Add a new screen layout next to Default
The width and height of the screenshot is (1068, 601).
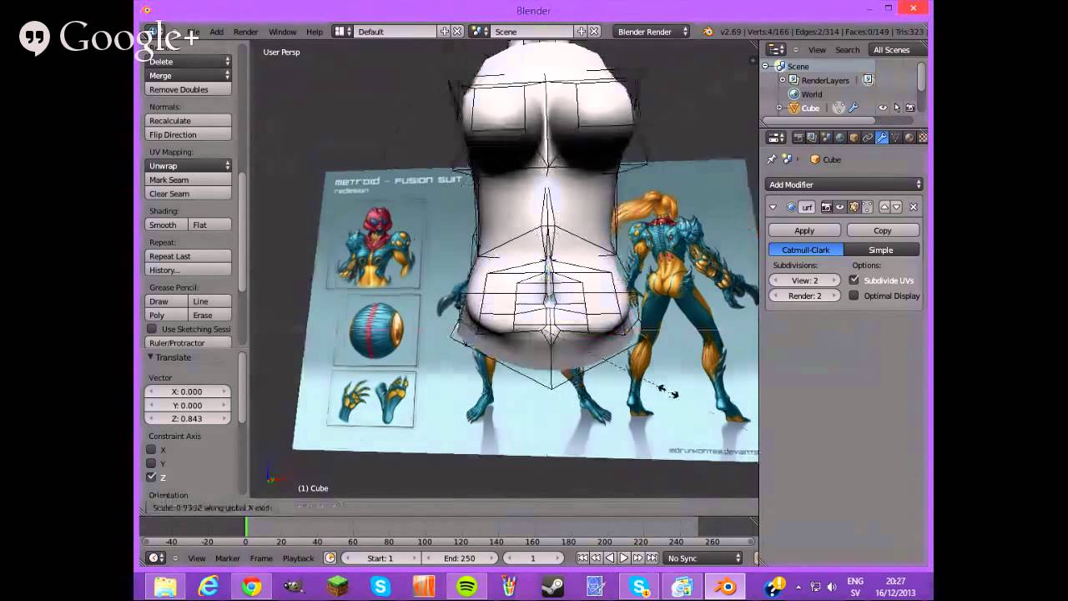coord(445,31)
